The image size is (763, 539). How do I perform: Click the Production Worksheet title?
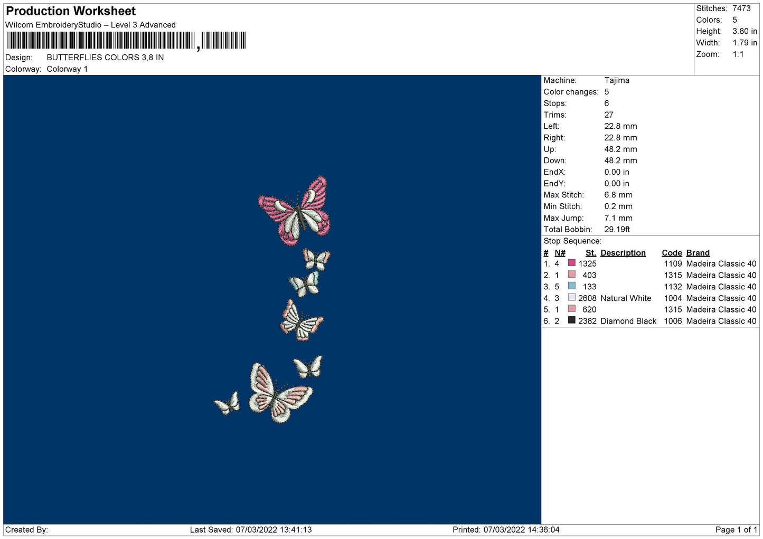tap(71, 11)
